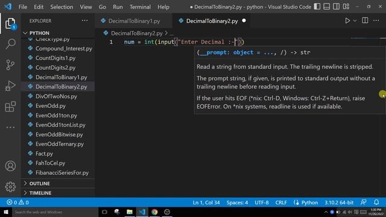The height and width of the screenshot is (217, 386).
Task: Open errors and warnings in status bar
Action: (x=17, y=203)
